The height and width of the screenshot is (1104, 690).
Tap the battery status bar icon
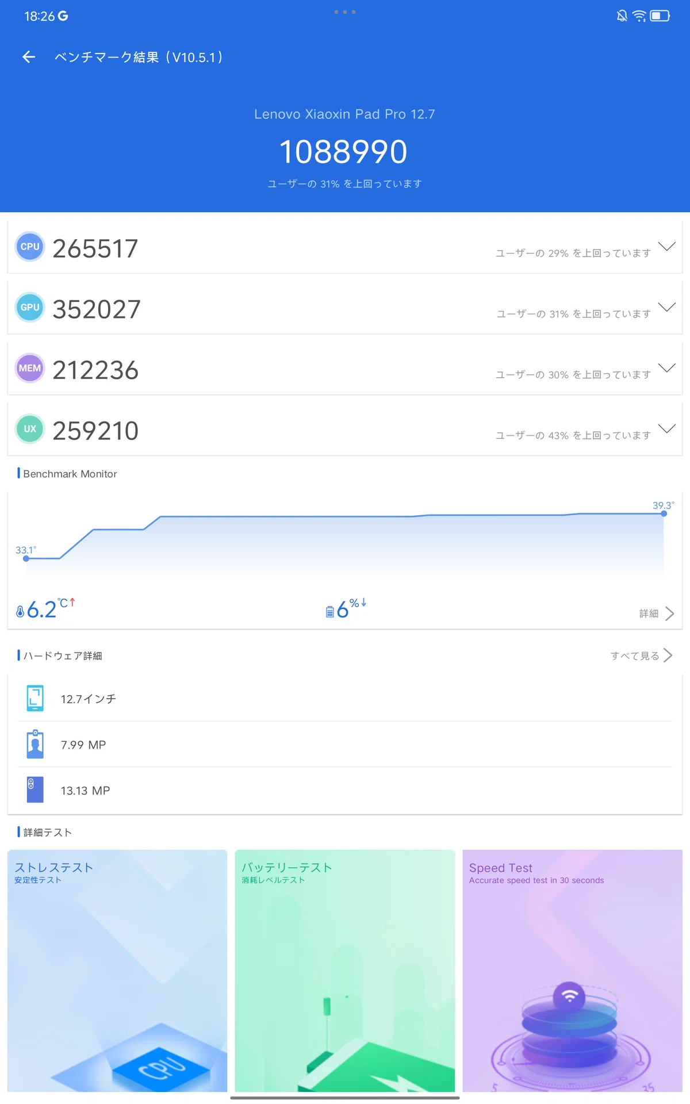tap(660, 16)
